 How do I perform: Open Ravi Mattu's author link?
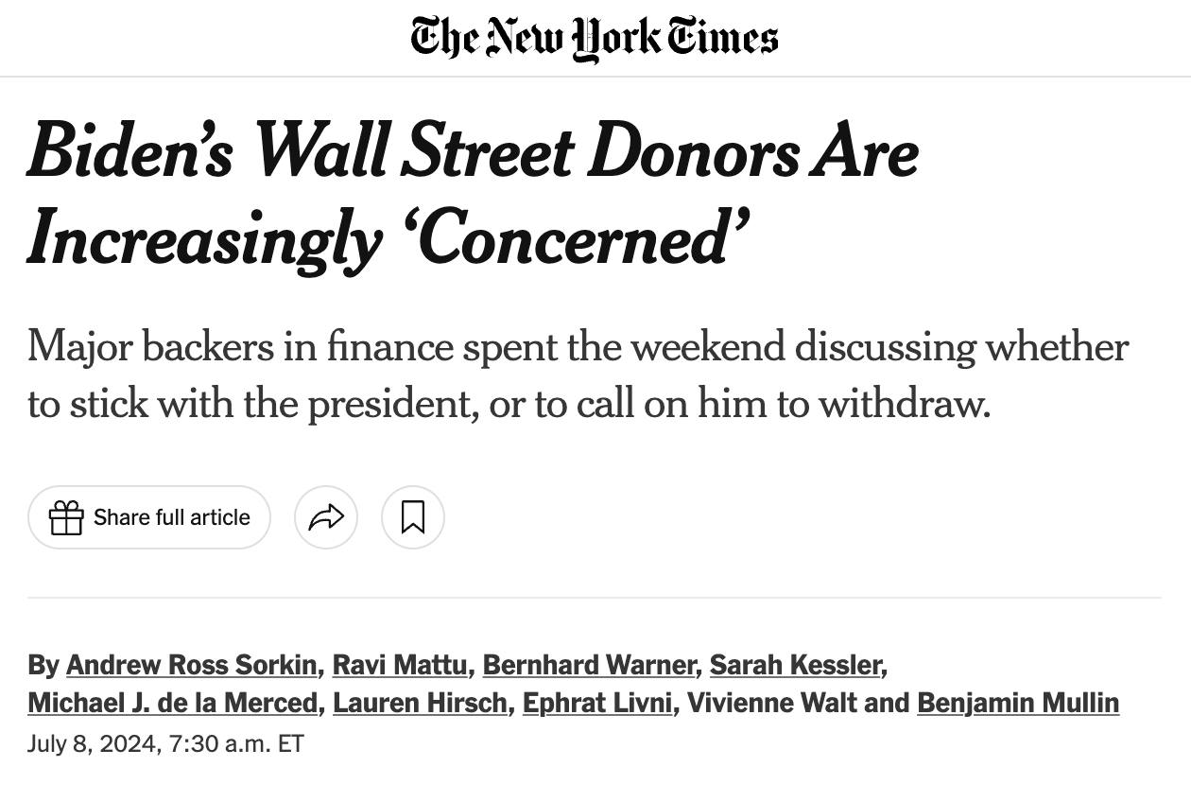[x=400, y=665]
